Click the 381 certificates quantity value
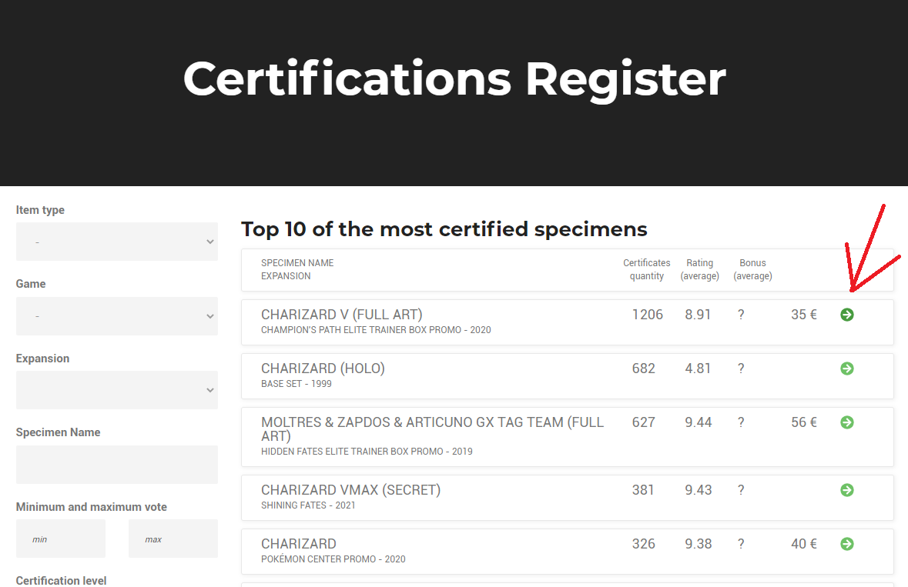This screenshot has width=908, height=587. point(643,490)
